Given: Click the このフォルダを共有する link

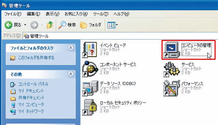Looking at the screenshot, I should (36, 58).
